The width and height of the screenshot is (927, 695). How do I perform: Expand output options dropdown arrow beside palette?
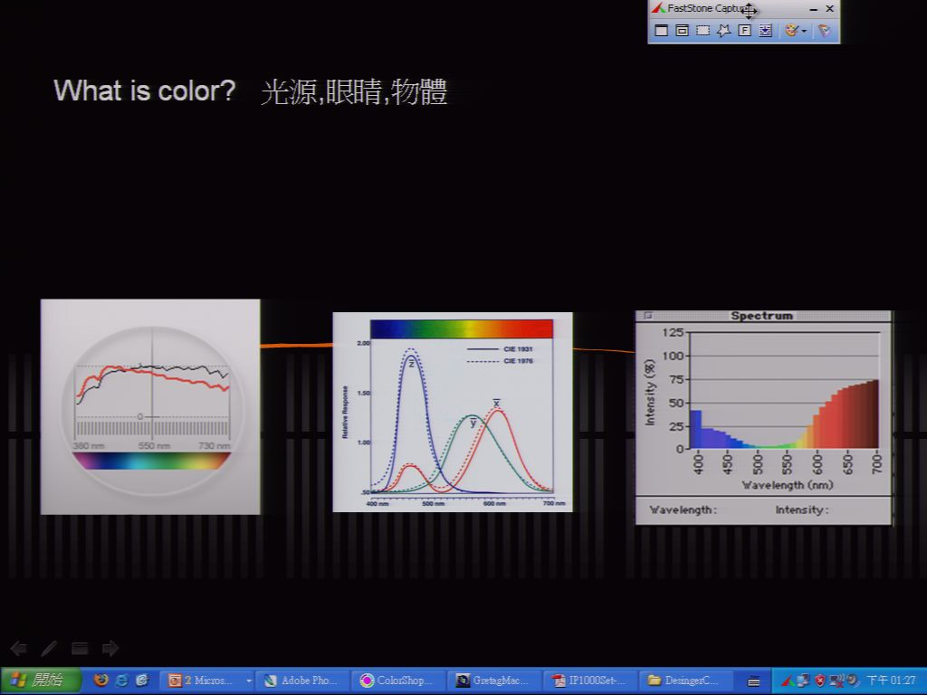804,32
